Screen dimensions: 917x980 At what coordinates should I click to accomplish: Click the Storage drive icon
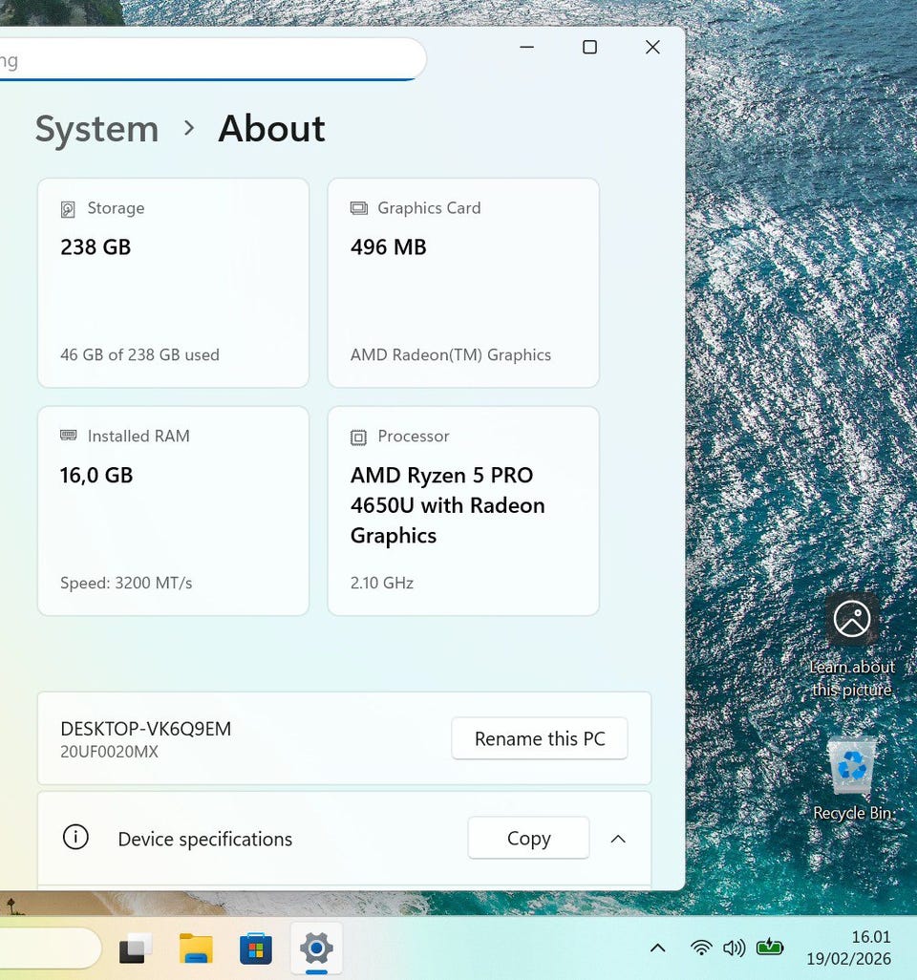pyautogui.click(x=68, y=209)
